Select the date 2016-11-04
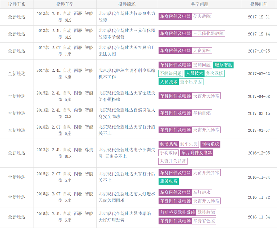 pyautogui.click(x=259, y=217)
